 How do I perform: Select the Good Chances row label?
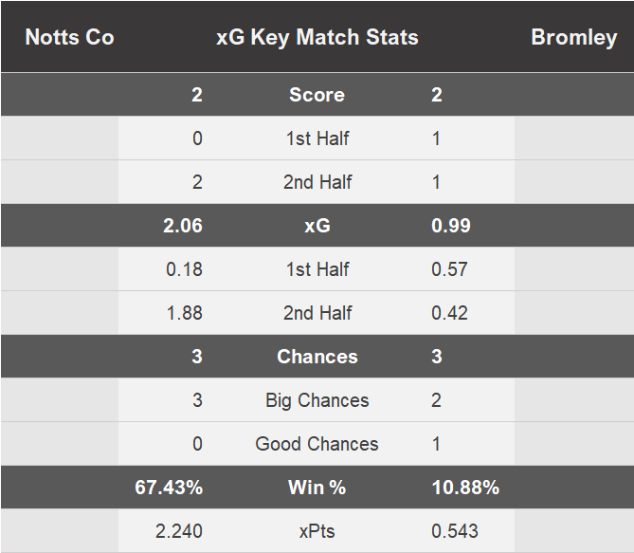pyautogui.click(x=317, y=444)
